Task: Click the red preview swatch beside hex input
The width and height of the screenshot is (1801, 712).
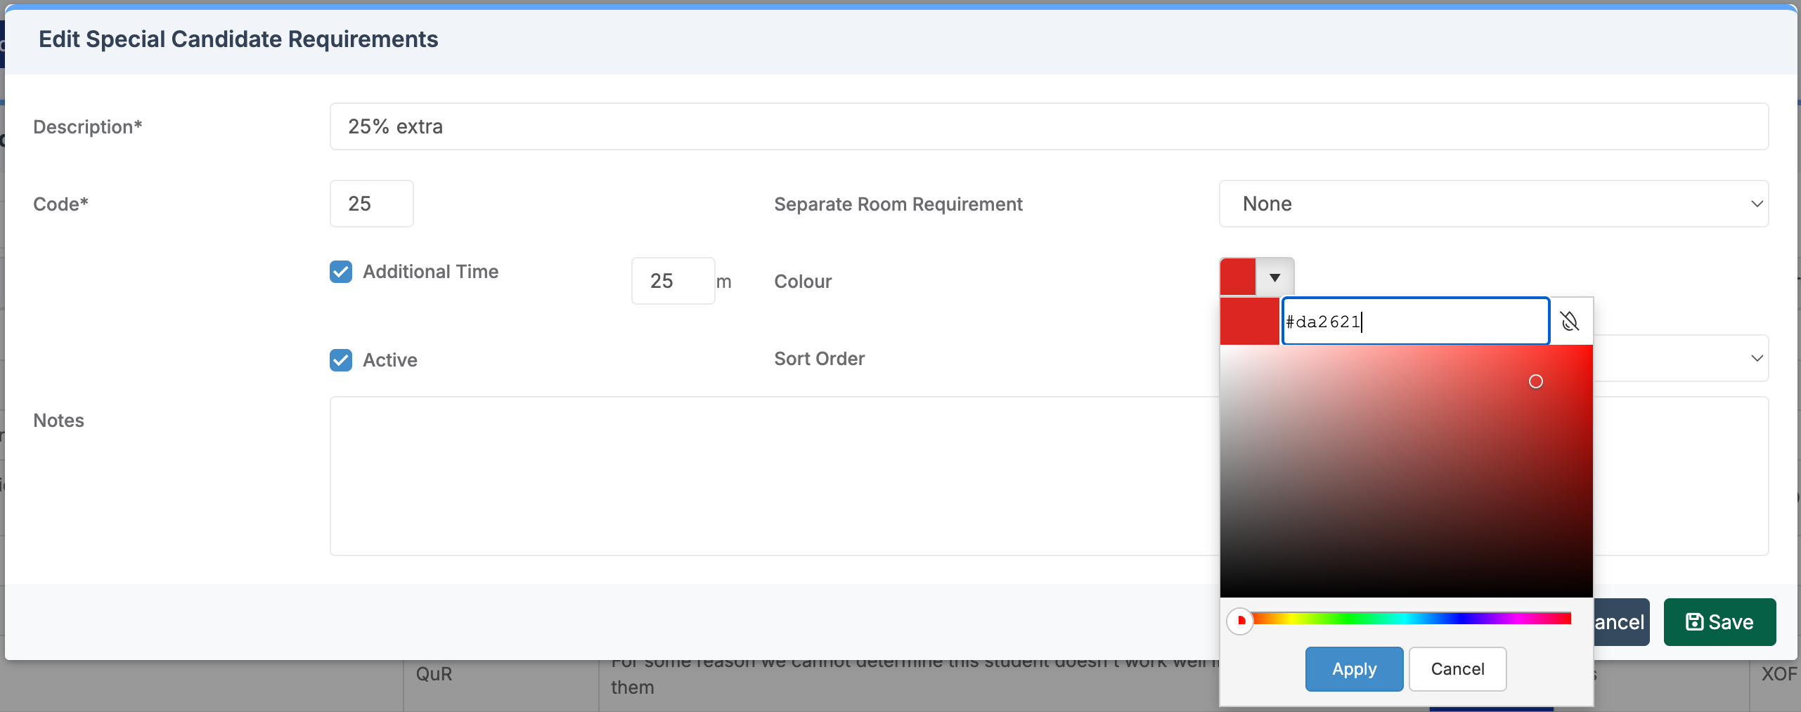Action: click(1249, 322)
